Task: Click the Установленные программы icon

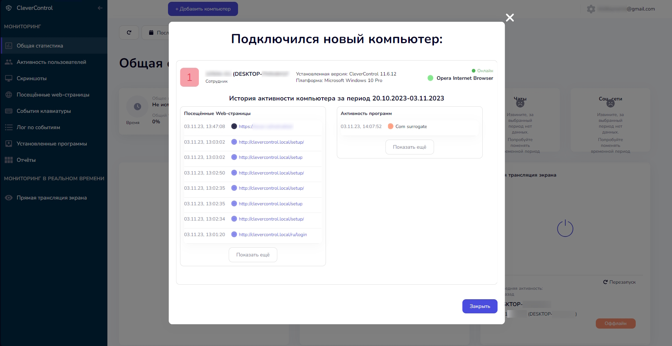Action: pos(9,144)
